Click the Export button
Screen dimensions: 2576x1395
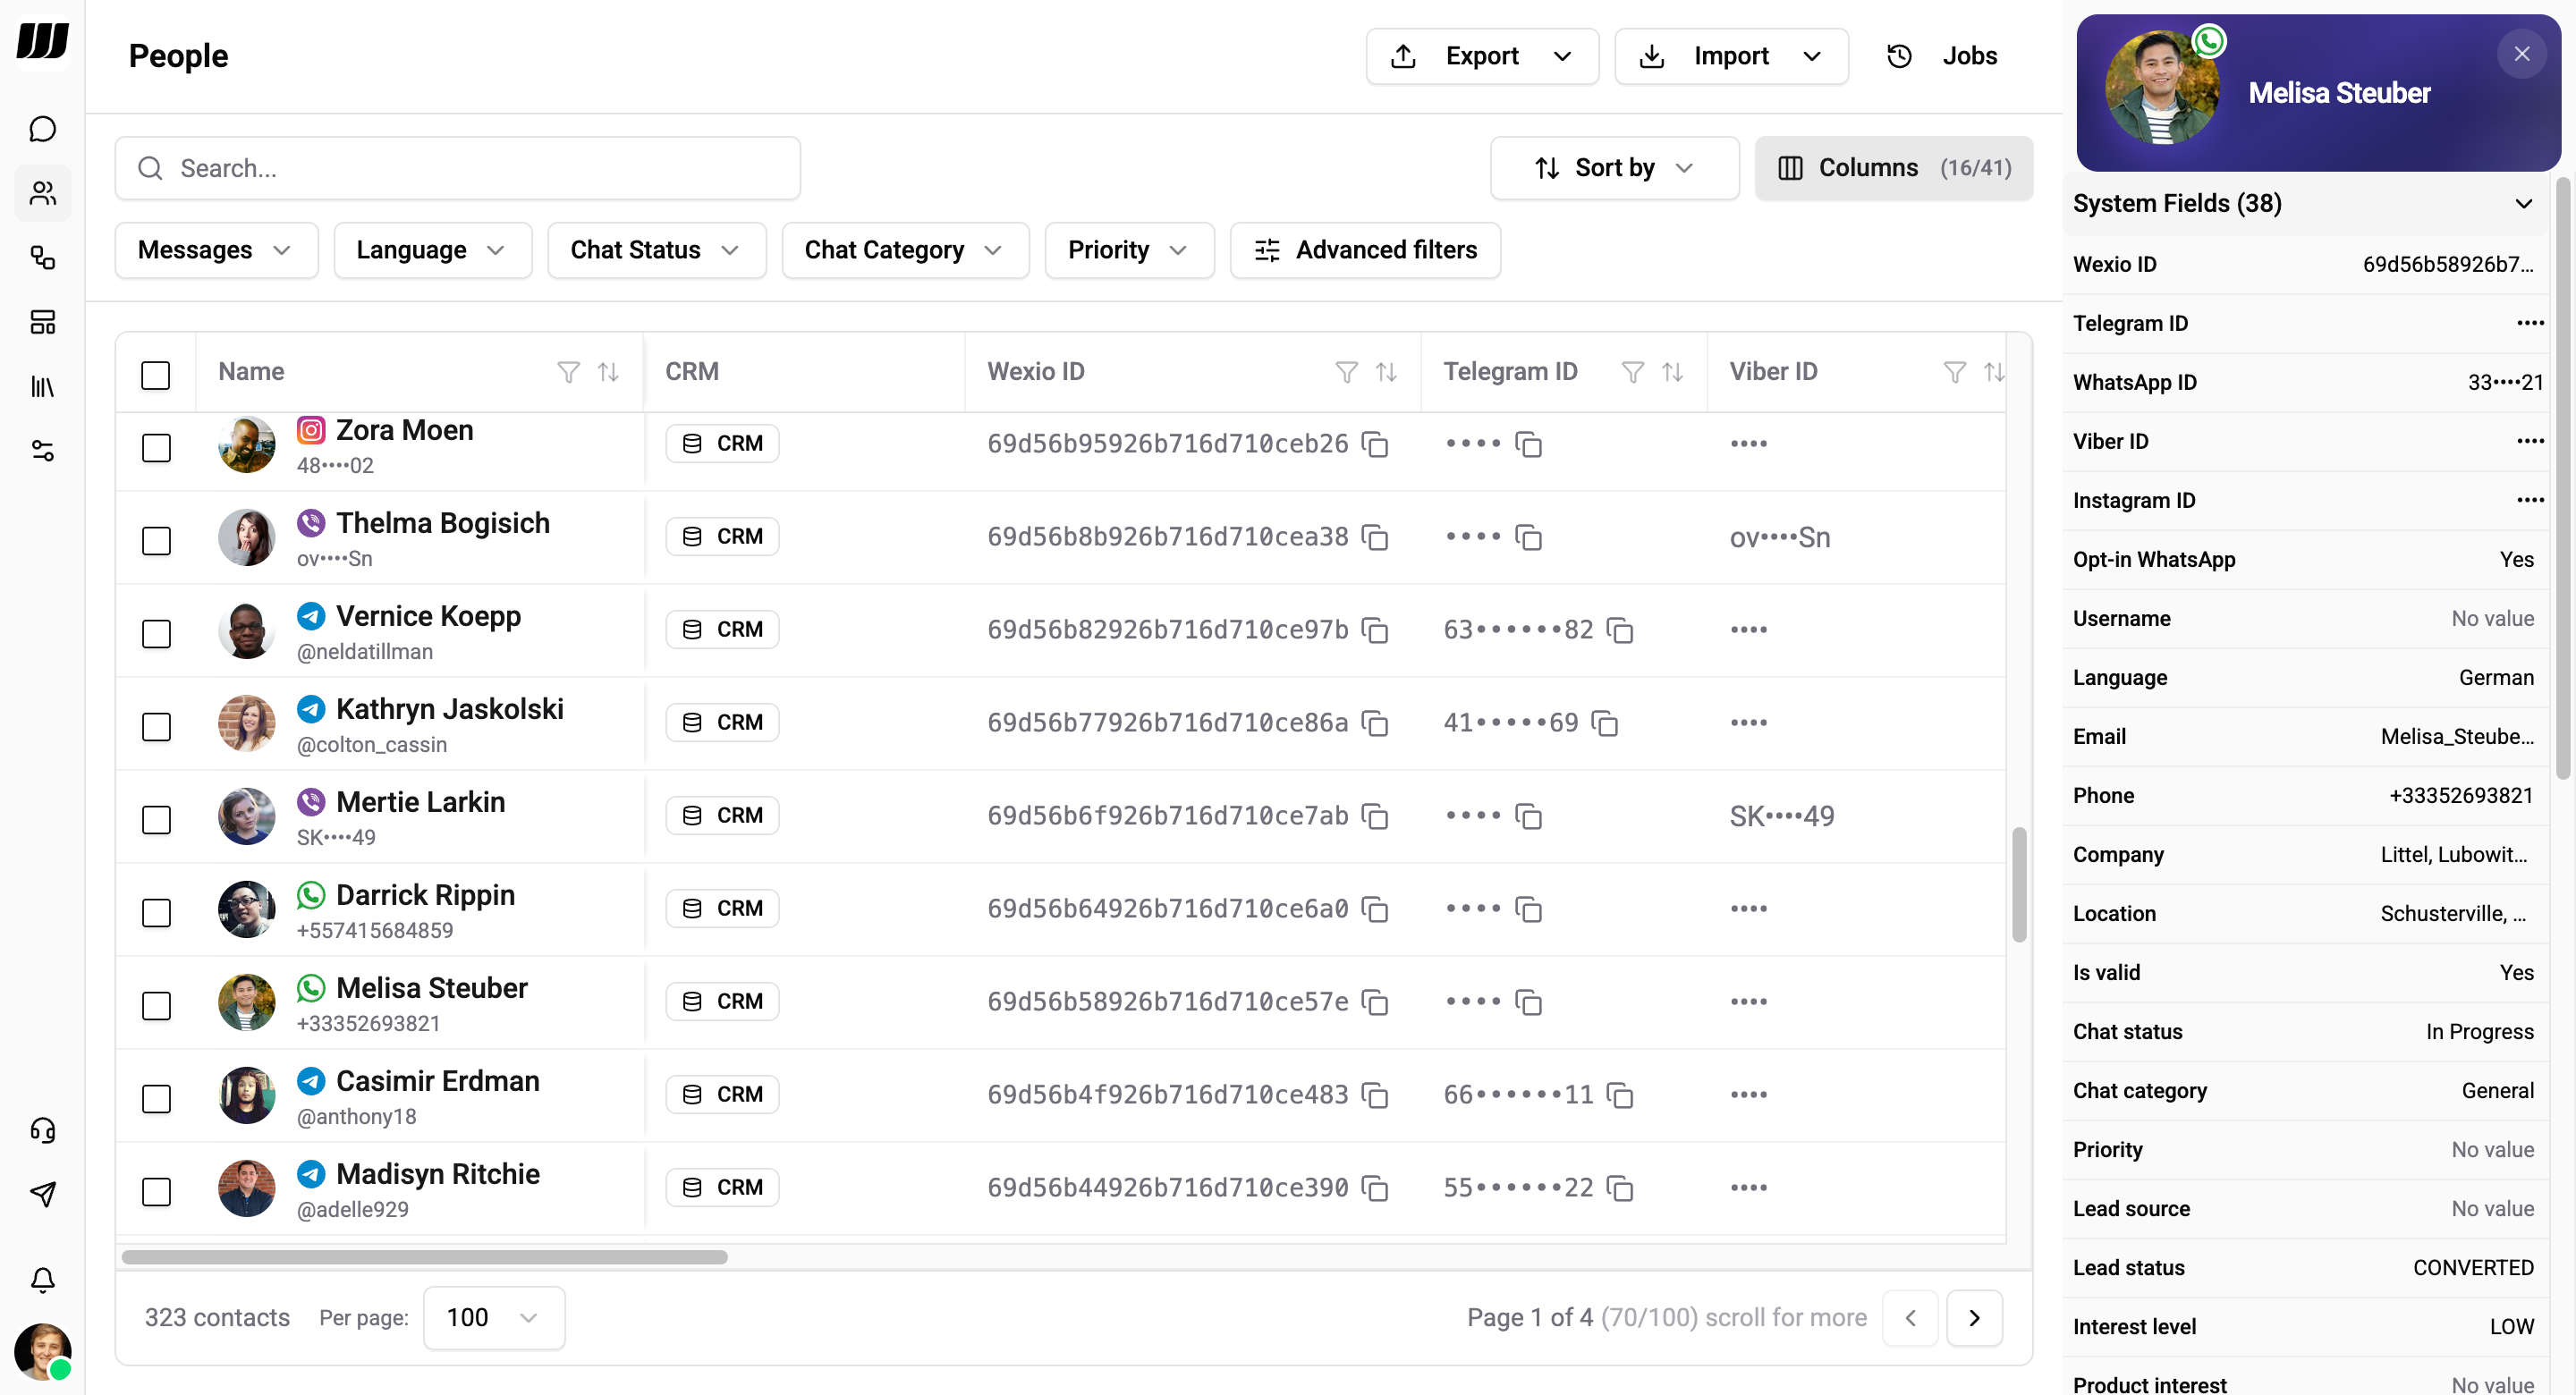point(1481,56)
